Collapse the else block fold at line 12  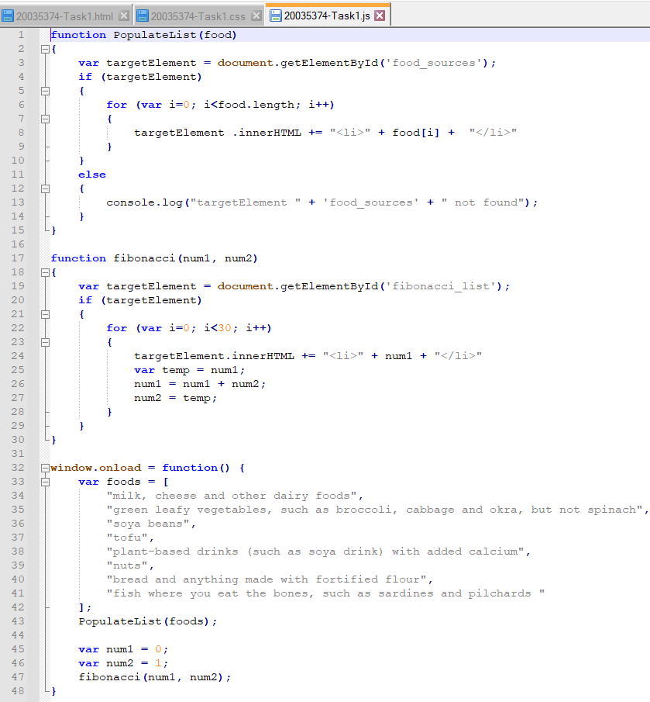click(x=45, y=189)
